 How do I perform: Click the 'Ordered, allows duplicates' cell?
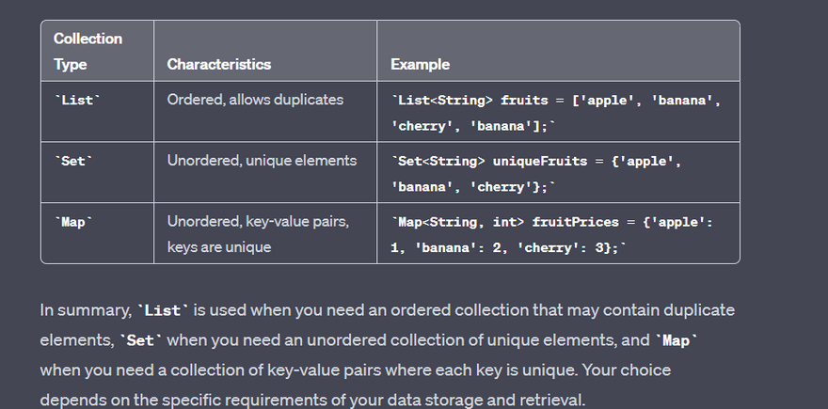(x=255, y=100)
